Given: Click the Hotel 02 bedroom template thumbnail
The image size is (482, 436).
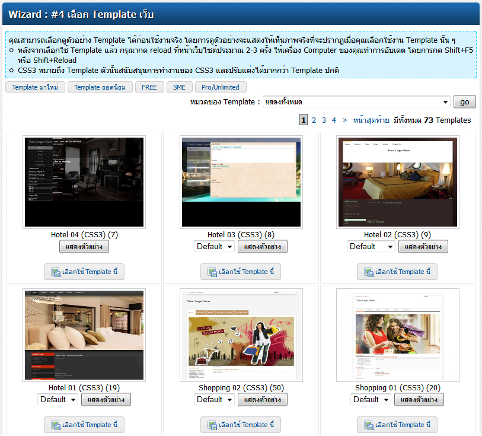Looking at the screenshot, I should click(398, 182).
